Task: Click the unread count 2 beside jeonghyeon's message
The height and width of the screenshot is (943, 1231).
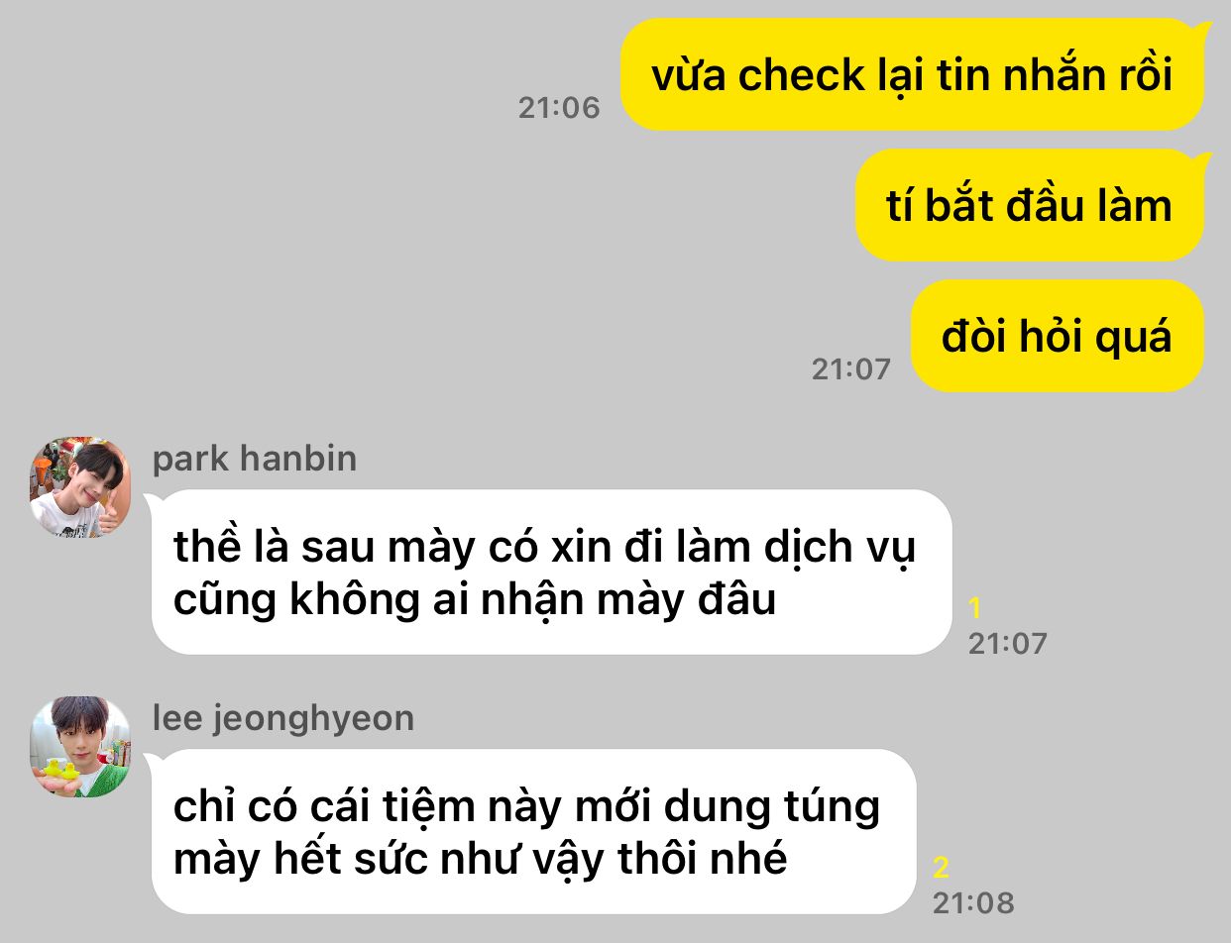Action: pyautogui.click(x=941, y=868)
